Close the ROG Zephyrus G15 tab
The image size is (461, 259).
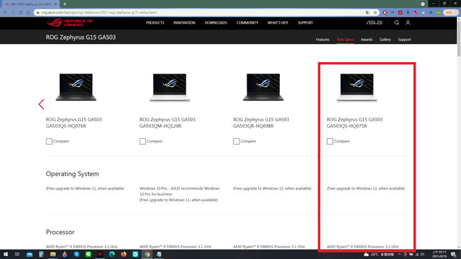(x=56, y=4)
